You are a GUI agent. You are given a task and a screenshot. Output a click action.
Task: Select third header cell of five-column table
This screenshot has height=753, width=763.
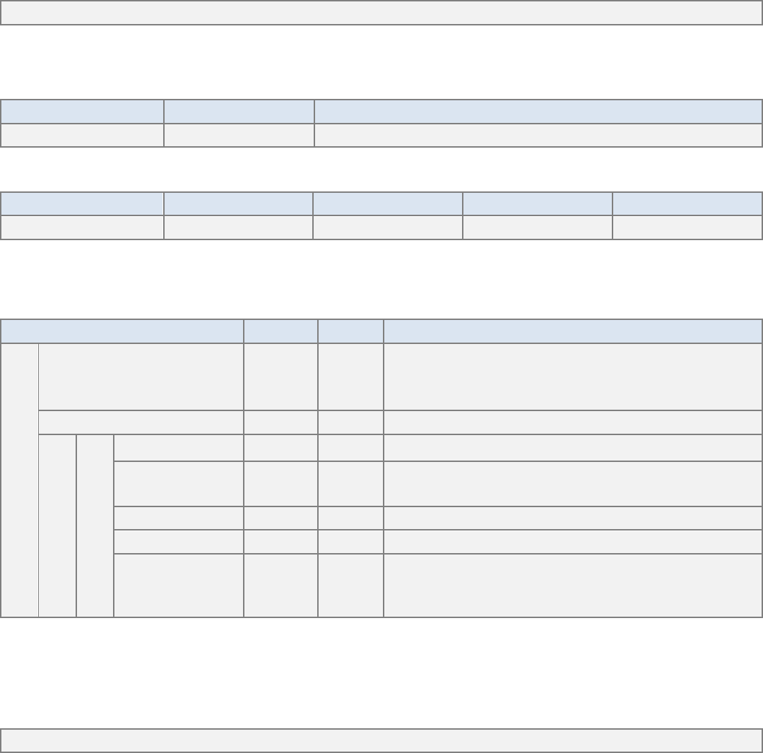[388, 203]
